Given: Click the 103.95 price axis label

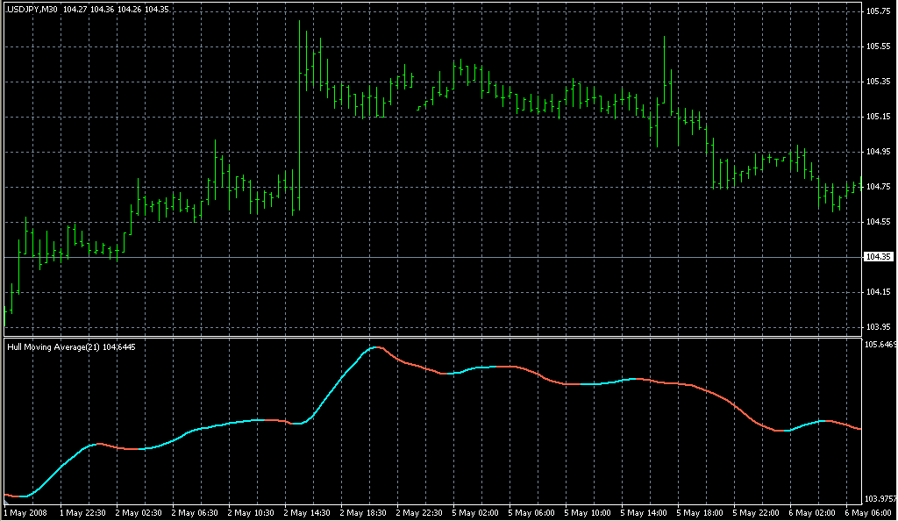Looking at the screenshot, I should click(878, 326).
